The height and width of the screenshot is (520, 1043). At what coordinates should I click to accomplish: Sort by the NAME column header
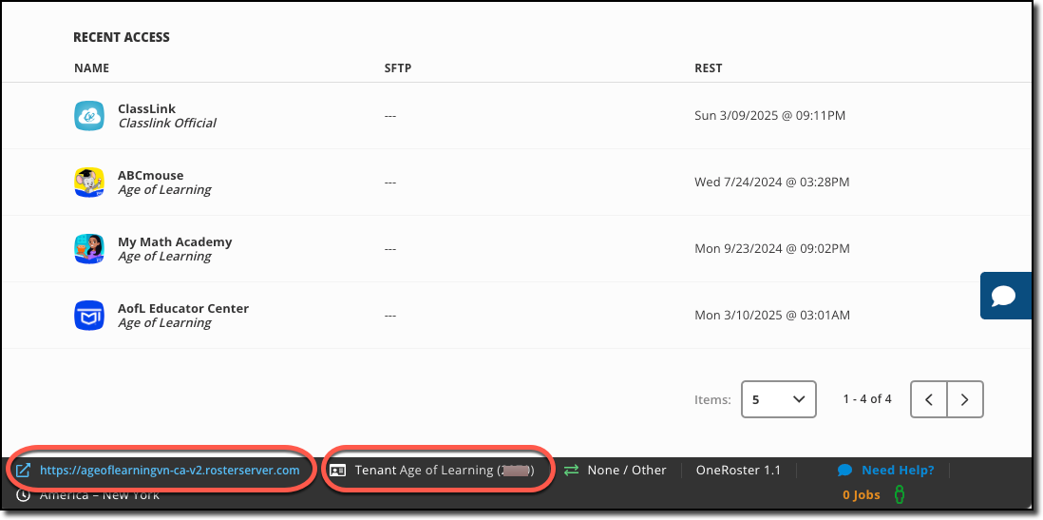pyautogui.click(x=92, y=67)
